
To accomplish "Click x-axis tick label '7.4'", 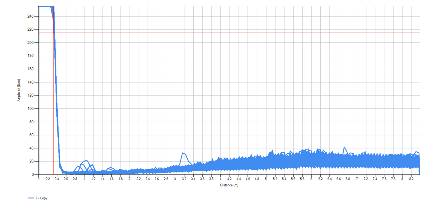I will point(375,179).
